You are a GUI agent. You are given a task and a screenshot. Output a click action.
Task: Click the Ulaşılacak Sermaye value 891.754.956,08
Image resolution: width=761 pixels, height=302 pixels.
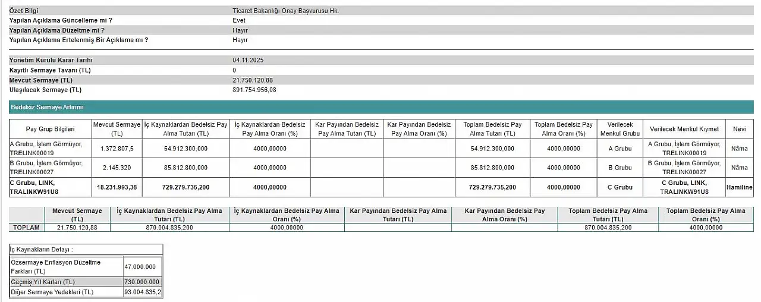pyautogui.click(x=254, y=90)
